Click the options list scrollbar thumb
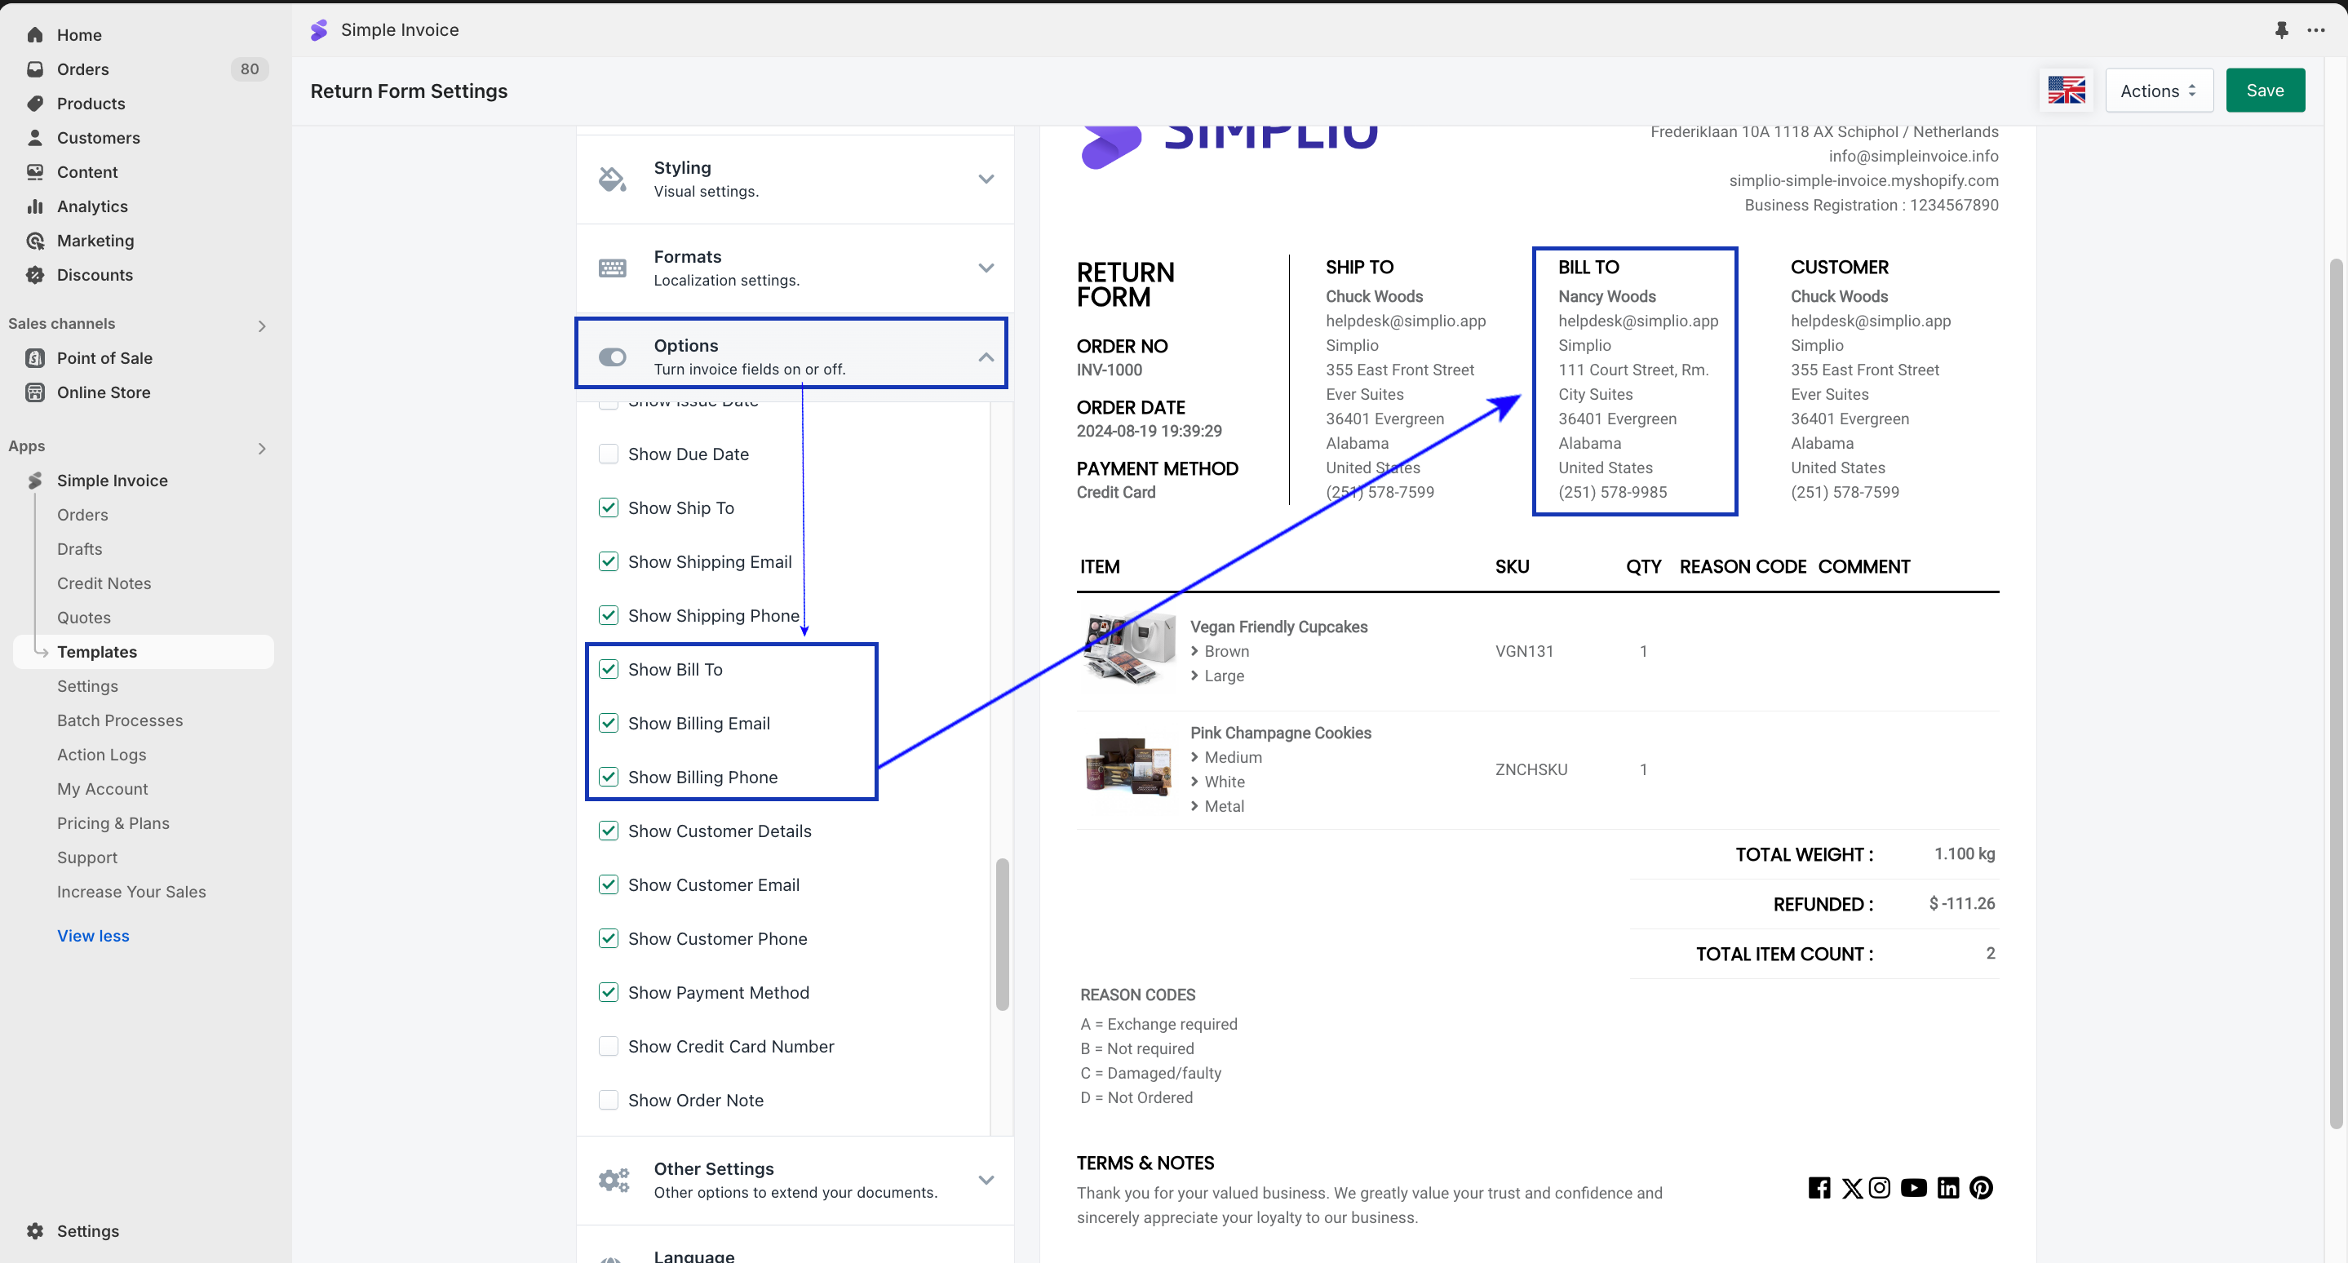 click(x=1002, y=934)
